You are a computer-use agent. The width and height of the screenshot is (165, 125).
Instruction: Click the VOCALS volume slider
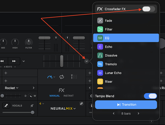32,112
